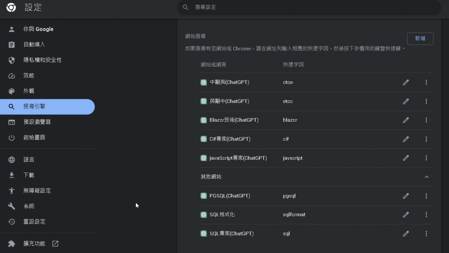
Task: Collapse the 其他網站 section
Action: 426,177
